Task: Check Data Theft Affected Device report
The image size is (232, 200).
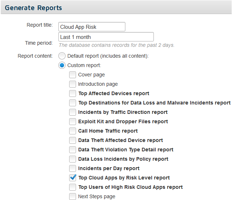Action: 72,140
